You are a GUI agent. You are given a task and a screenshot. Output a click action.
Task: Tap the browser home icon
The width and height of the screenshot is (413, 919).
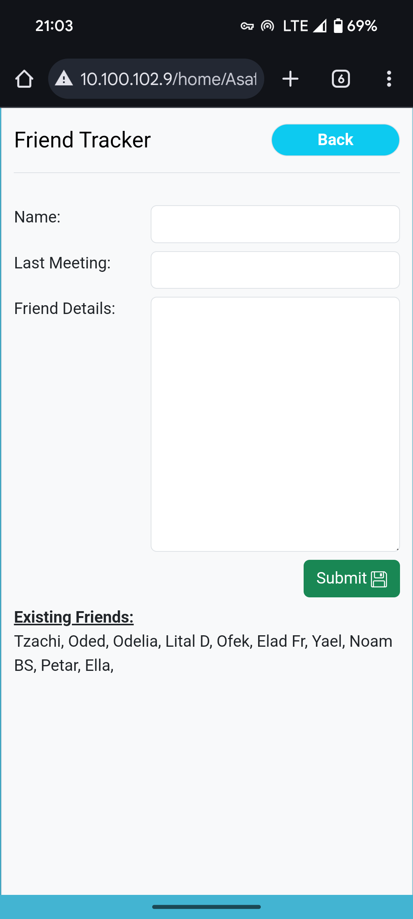click(x=24, y=79)
